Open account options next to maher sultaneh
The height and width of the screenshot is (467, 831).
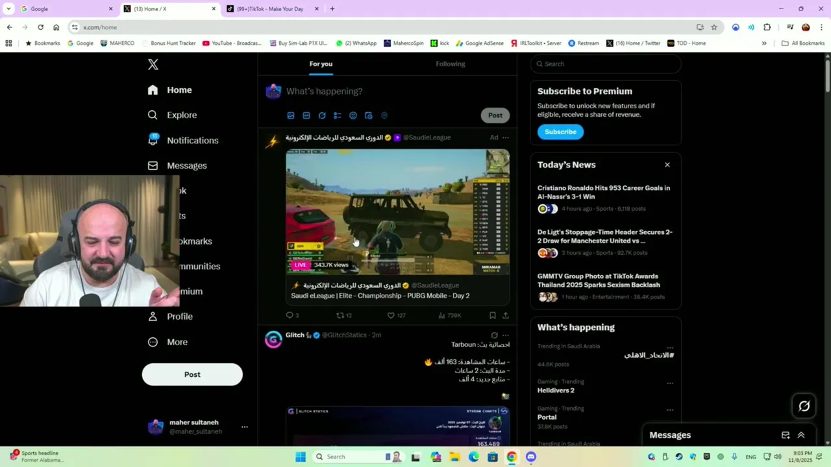pyautogui.click(x=244, y=427)
